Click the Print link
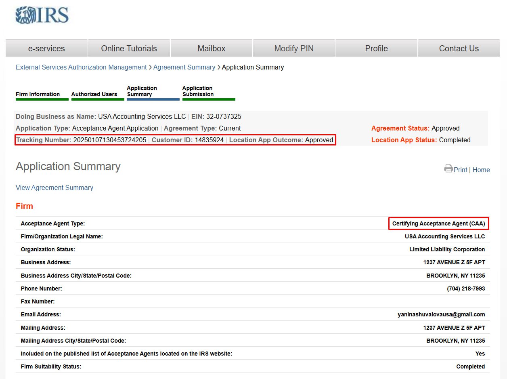The height and width of the screenshot is (379, 507). [460, 170]
